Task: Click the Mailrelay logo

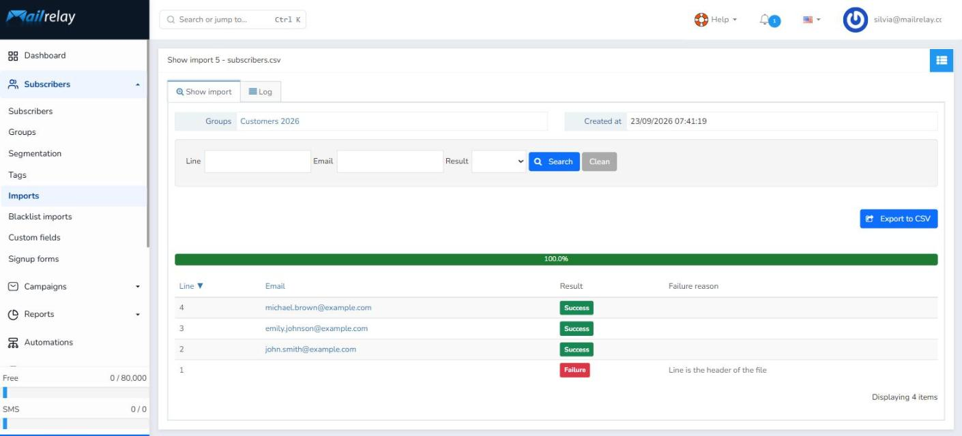Action: (x=40, y=18)
